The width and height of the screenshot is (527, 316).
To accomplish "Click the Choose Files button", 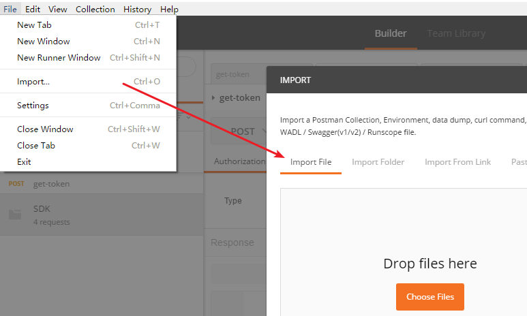I will point(430,297).
